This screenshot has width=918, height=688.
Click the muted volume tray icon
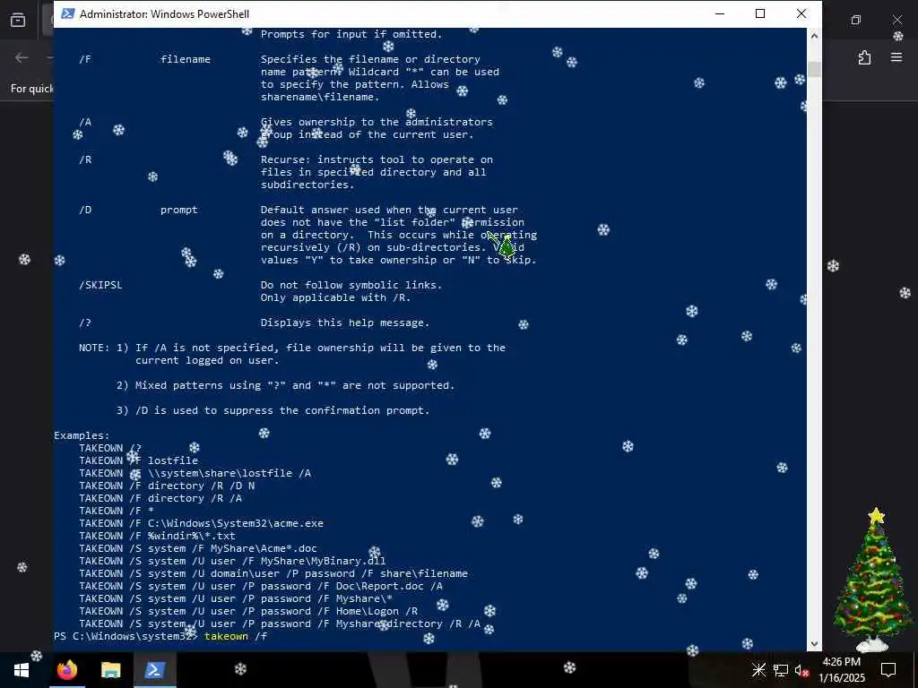pos(801,670)
